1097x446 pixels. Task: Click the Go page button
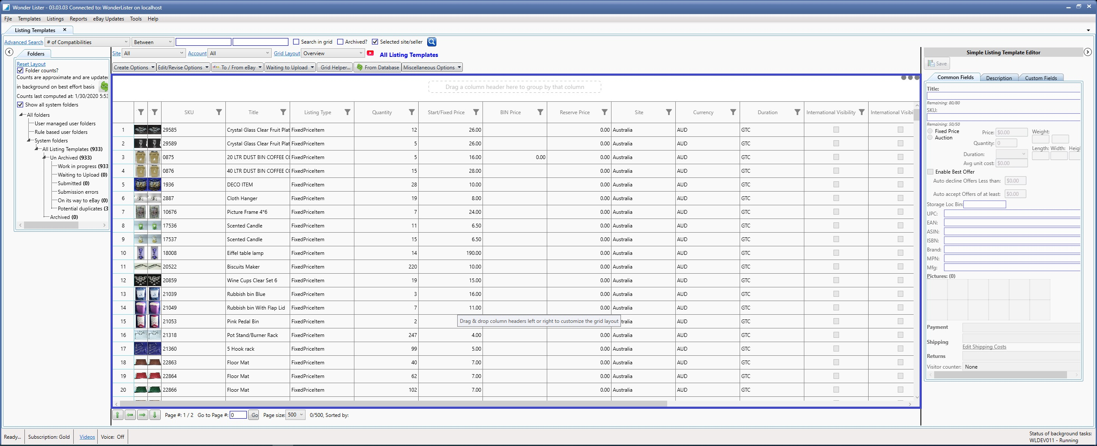click(x=254, y=415)
